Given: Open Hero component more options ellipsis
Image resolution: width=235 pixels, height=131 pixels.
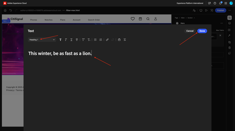Looking at the screenshot, I should 222,23.
